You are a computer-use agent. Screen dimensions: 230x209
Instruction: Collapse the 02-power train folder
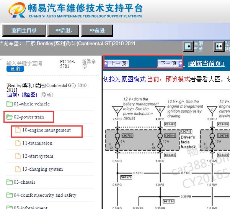click(x=29, y=117)
